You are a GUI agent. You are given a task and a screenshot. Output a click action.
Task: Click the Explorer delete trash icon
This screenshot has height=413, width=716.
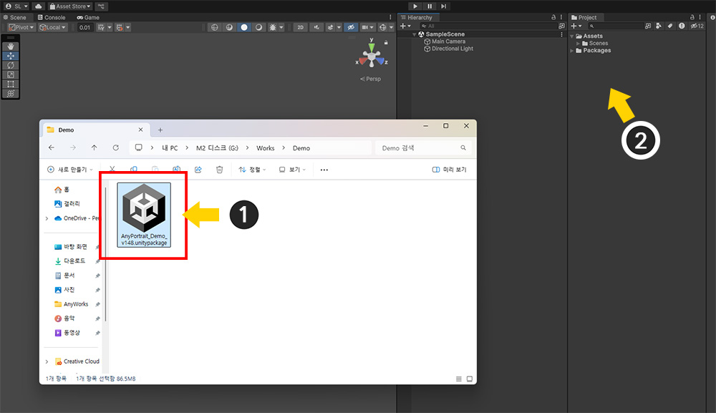[220, 170]
